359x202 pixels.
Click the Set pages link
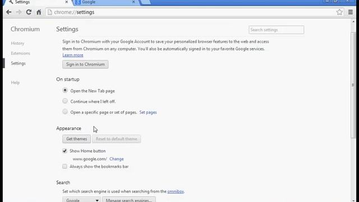click(148, 112)
